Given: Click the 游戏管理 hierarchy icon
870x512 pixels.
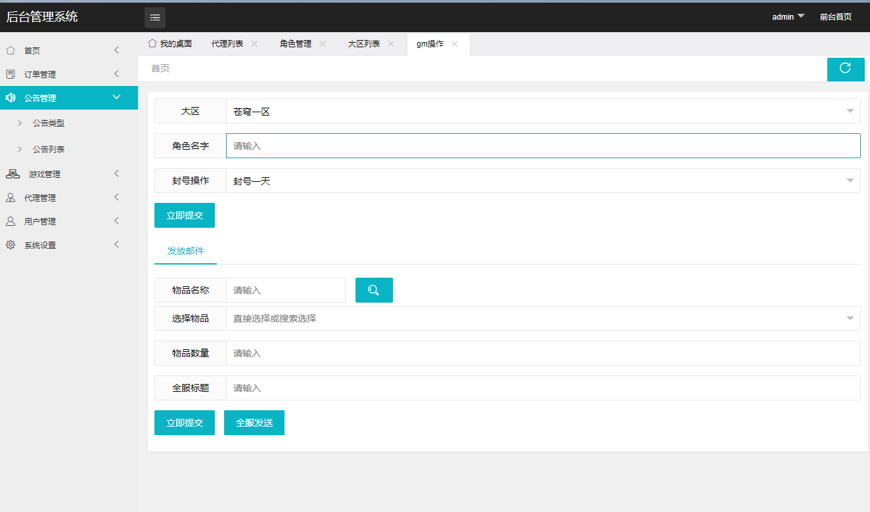Looking at the screenshot, I should (x=12, y=174).
